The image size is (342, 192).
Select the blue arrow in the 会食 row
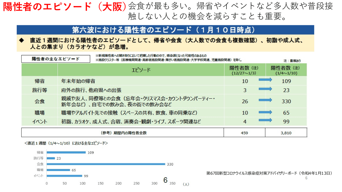[x=266, y=100]
